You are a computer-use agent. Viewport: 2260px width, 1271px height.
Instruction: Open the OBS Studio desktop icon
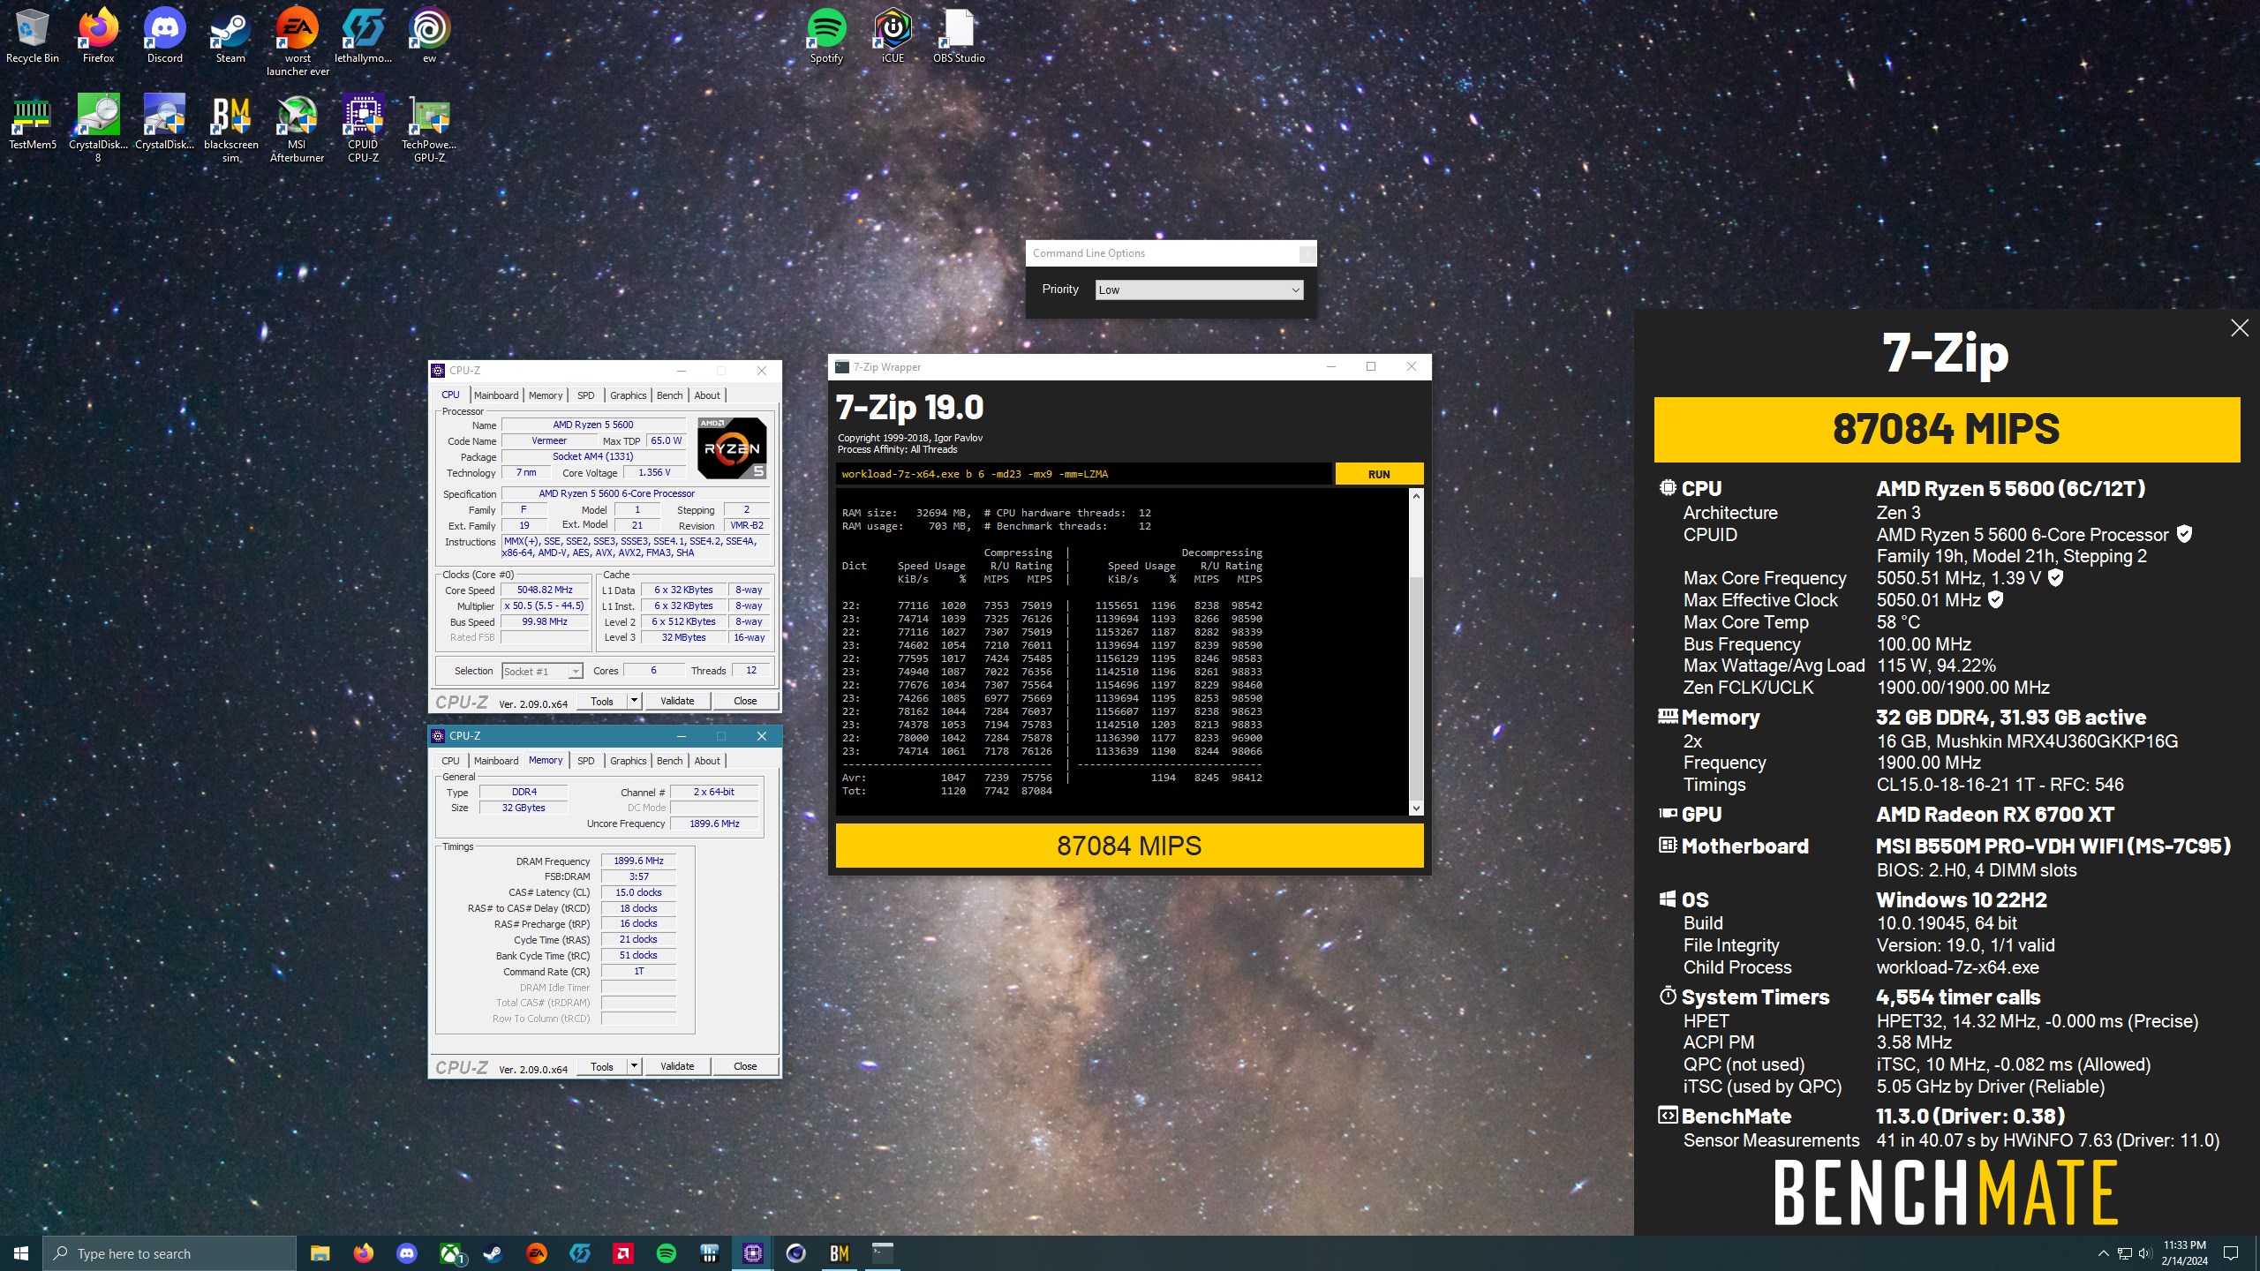[x=959, y=37]
